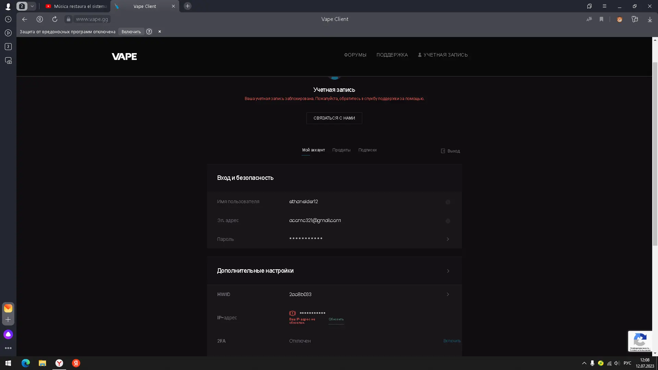
Task: Click Обновить to update IP address
Action: point(336,319)
